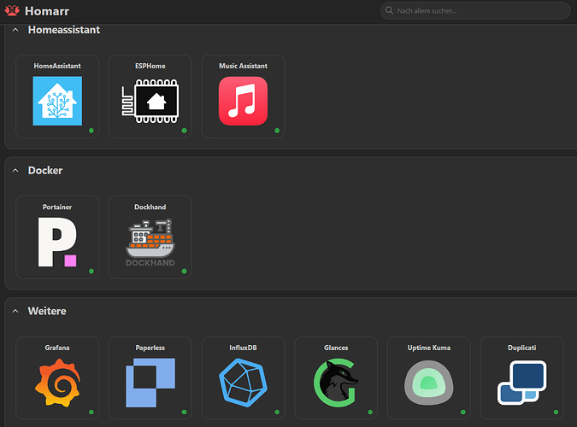Click the 'InfluxDB' tile label

243,348
